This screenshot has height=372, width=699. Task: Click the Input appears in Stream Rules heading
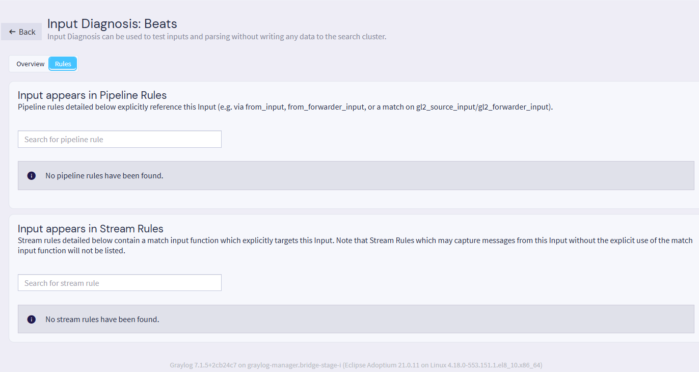pos(90,228)
